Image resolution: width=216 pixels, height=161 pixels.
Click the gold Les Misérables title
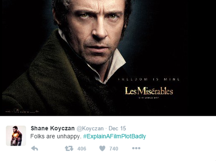coord(149,91)
